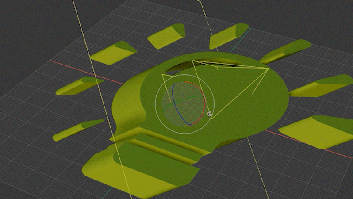Select the rectangular base block at bottom
This screenshot has height=199, width=353.
click(142, 172)
